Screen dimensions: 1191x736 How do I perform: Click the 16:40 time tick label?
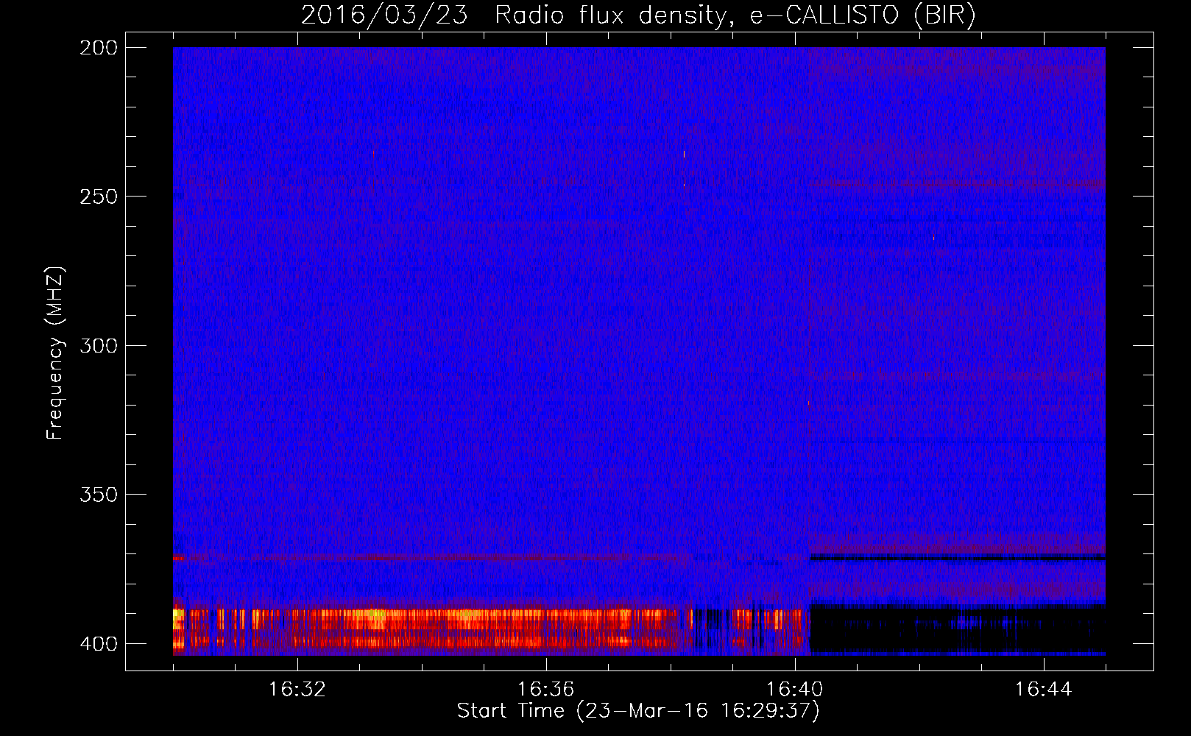click(795, 690)
